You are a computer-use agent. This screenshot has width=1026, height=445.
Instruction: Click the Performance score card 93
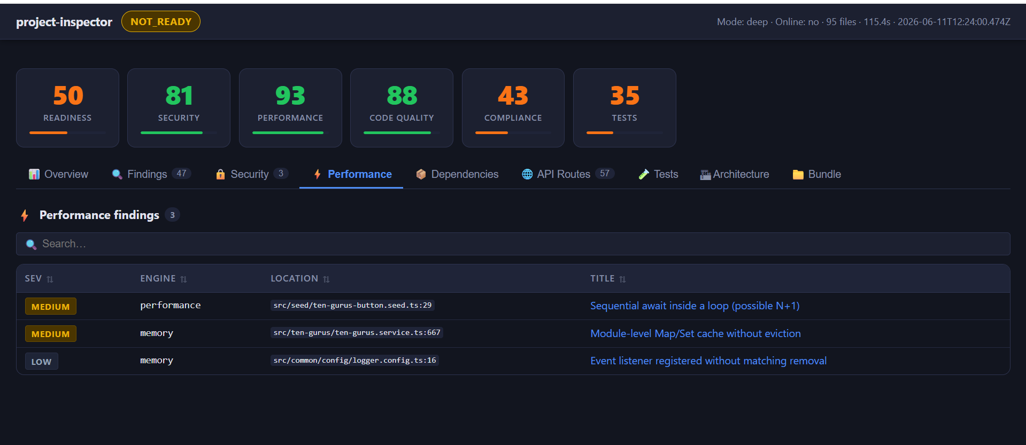[x=290, y=108]
